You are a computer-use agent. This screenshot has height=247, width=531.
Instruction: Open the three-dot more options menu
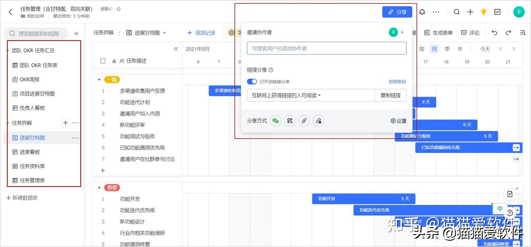pos(436,11)
